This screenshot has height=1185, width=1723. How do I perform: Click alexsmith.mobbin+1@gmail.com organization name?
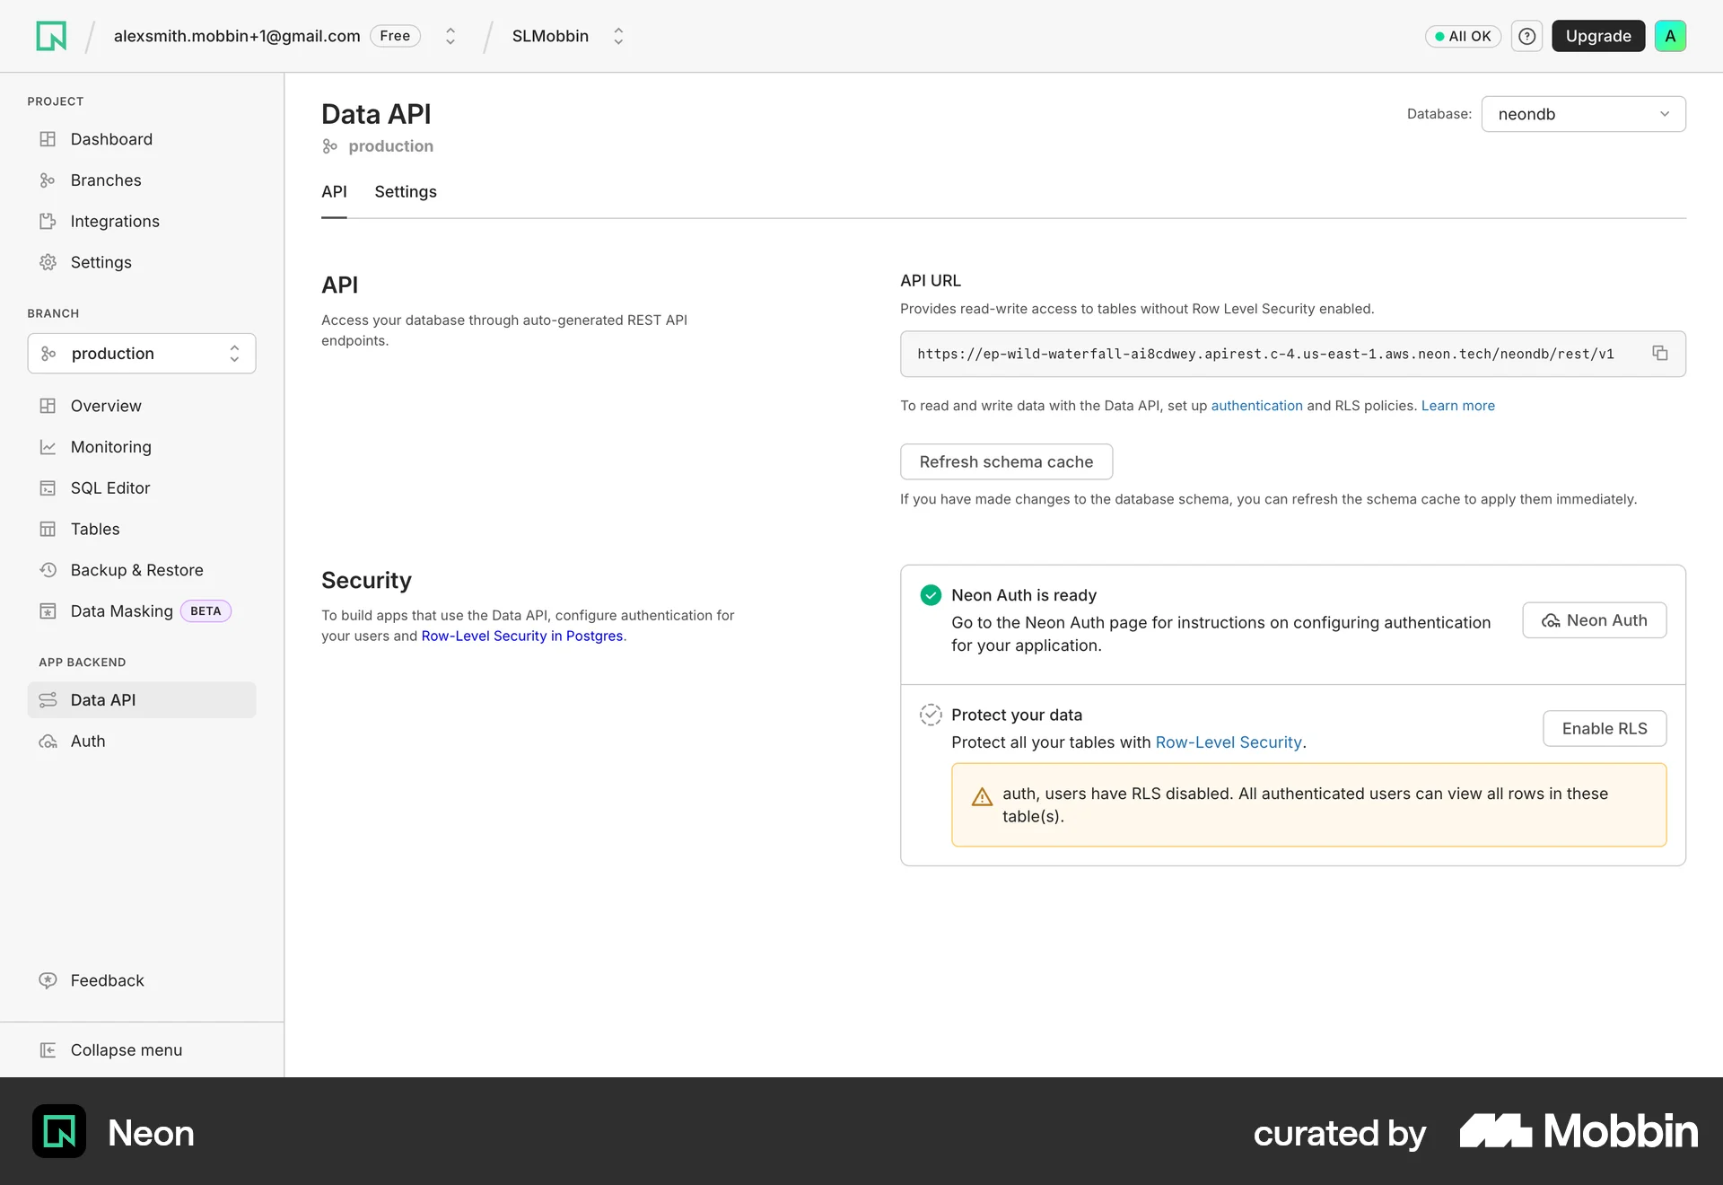tap(237, 36)
